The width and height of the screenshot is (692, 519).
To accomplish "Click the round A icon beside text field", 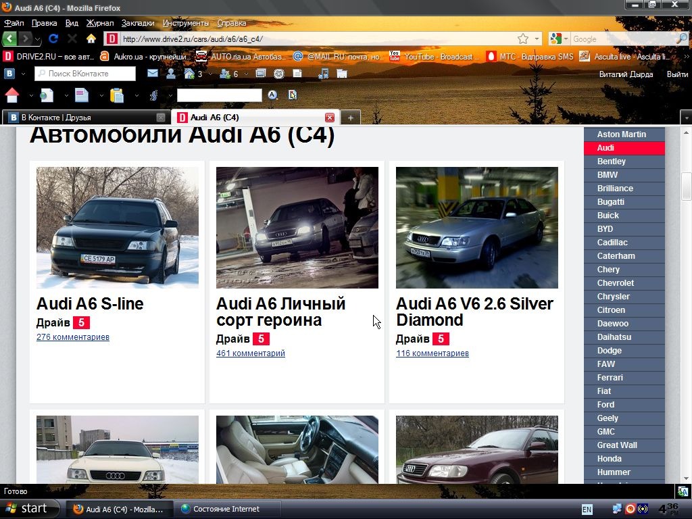I will click(x=272, y=95).
